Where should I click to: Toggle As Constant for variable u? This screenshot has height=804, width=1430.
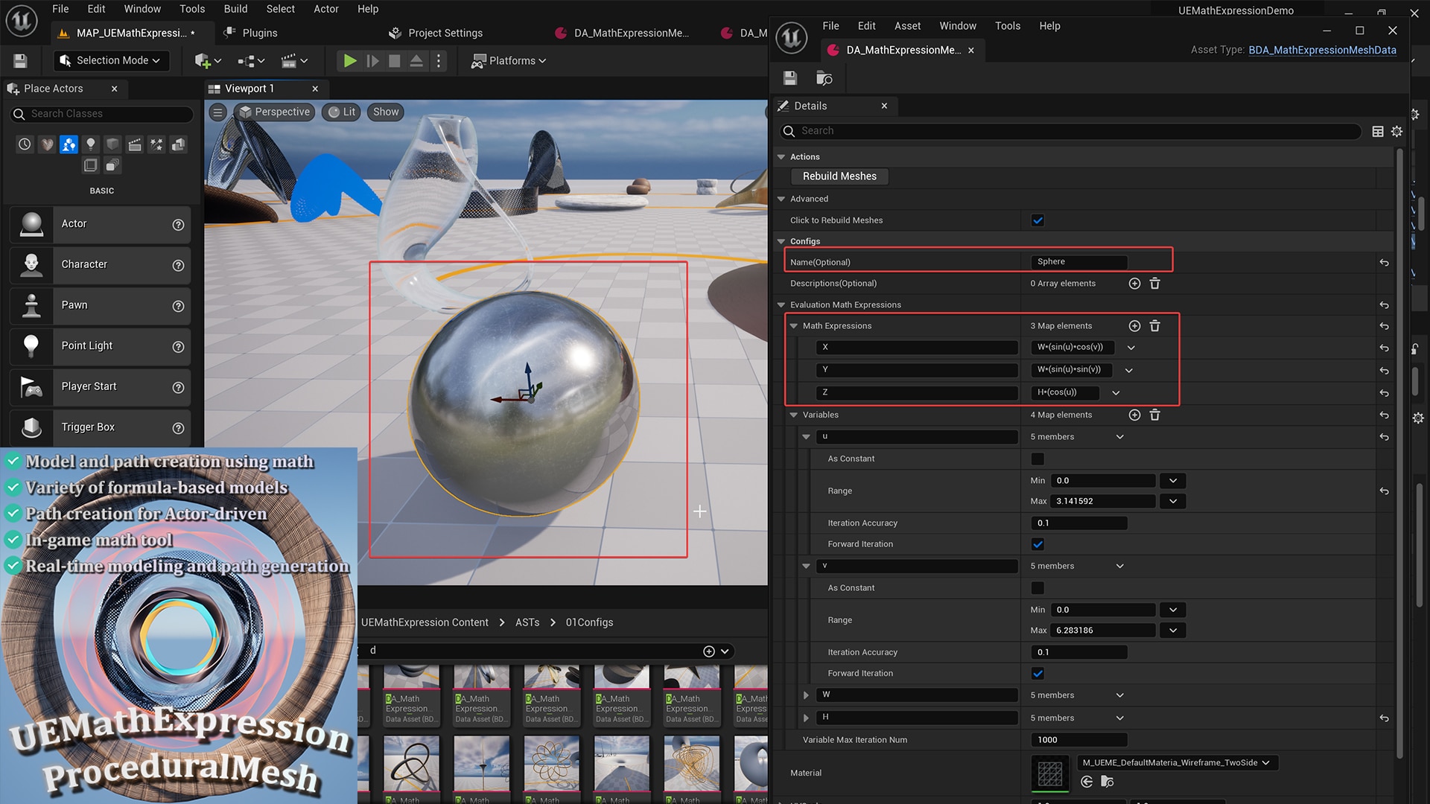(1037, 459)
